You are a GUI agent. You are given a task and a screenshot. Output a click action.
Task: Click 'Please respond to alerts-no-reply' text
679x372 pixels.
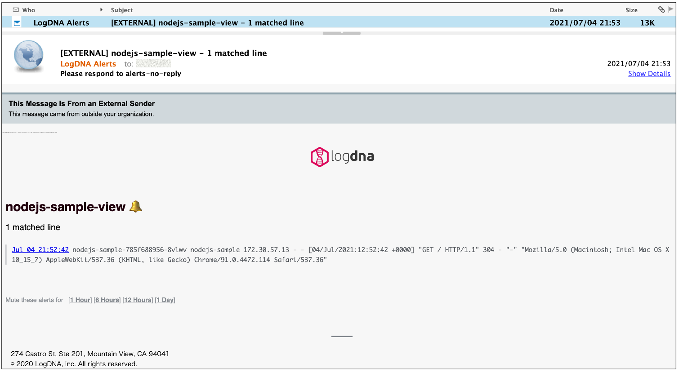coord(121,74)
